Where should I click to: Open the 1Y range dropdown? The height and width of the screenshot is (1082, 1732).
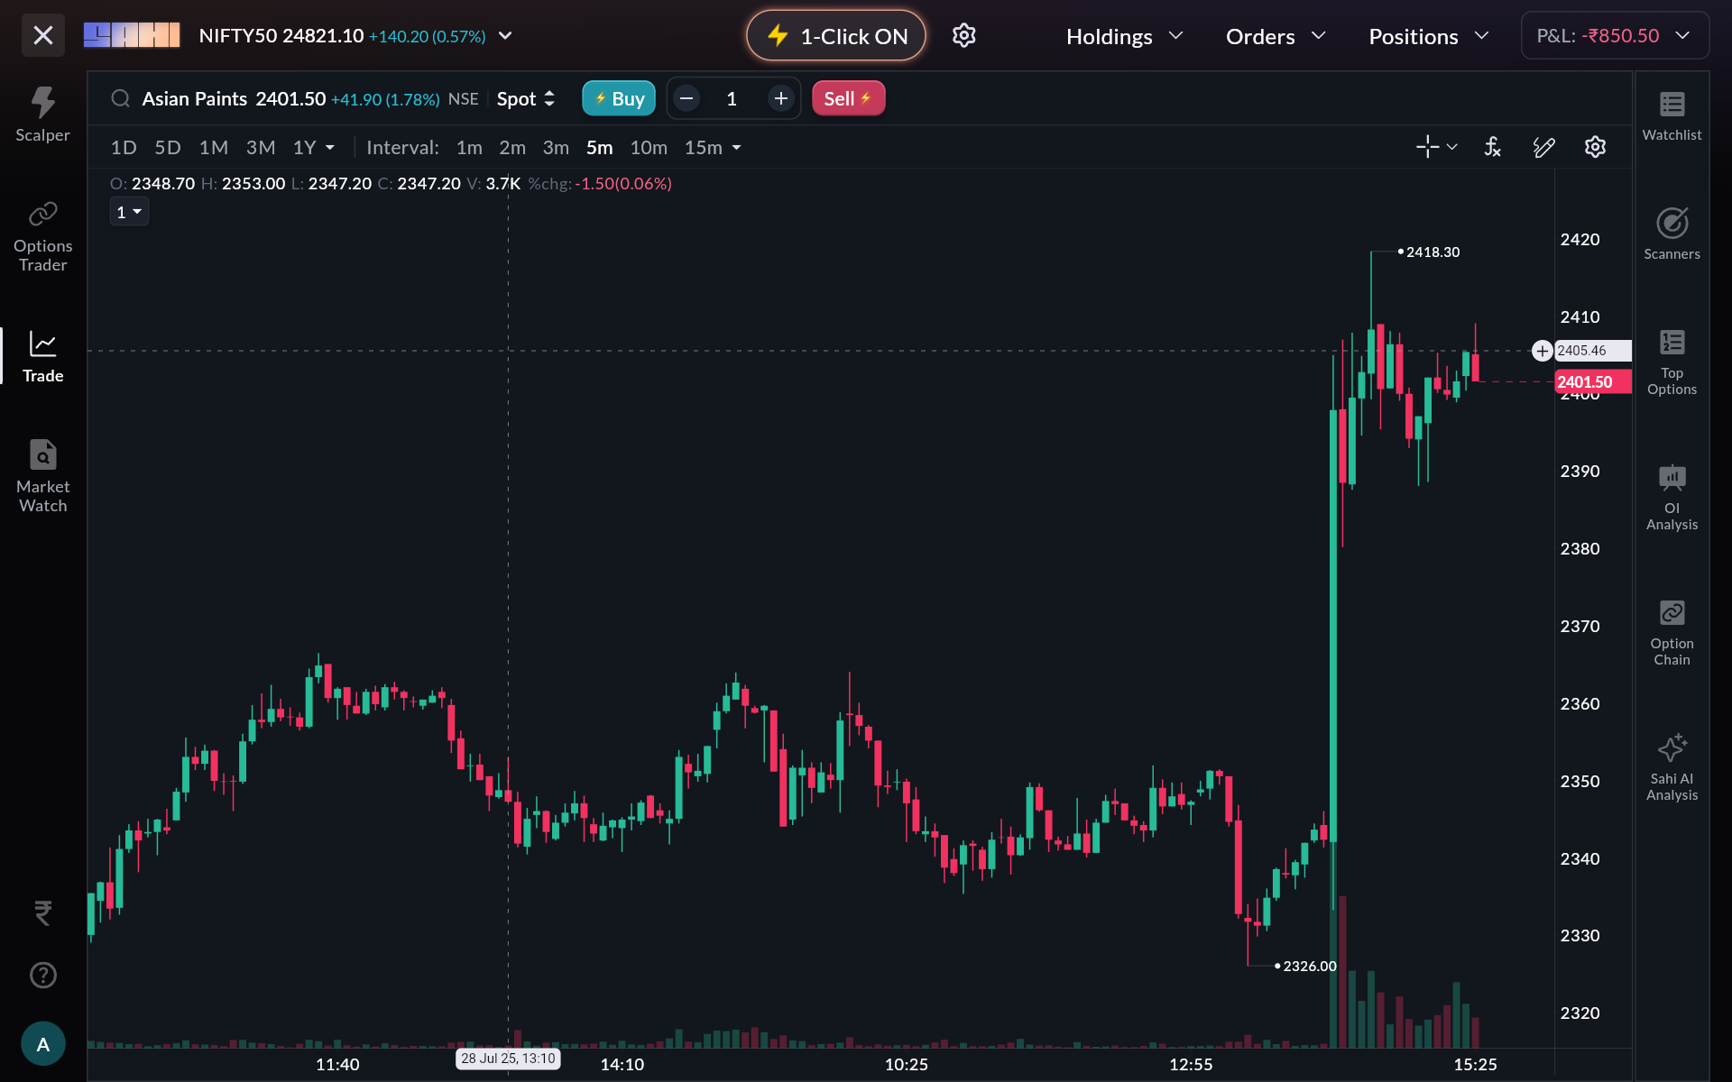(x=314, y=148)
